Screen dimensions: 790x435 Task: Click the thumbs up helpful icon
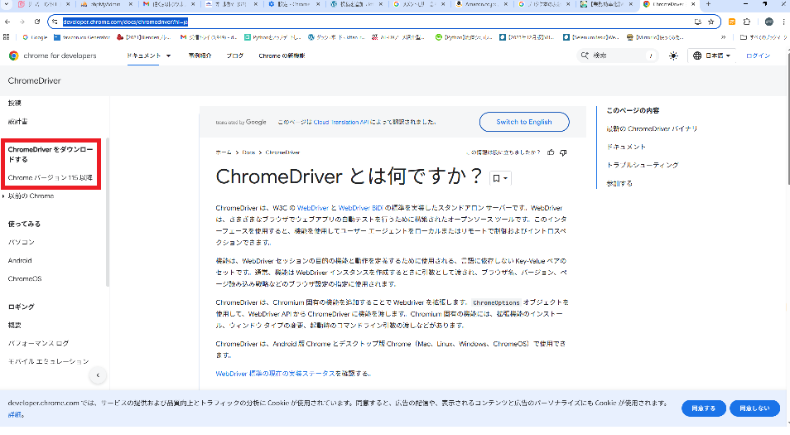(x=552, y=152)
